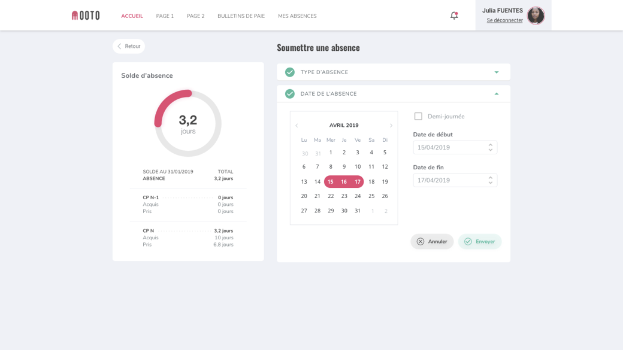
Task: Expand the Type d'absence section arrow
Action: point(496,72)
